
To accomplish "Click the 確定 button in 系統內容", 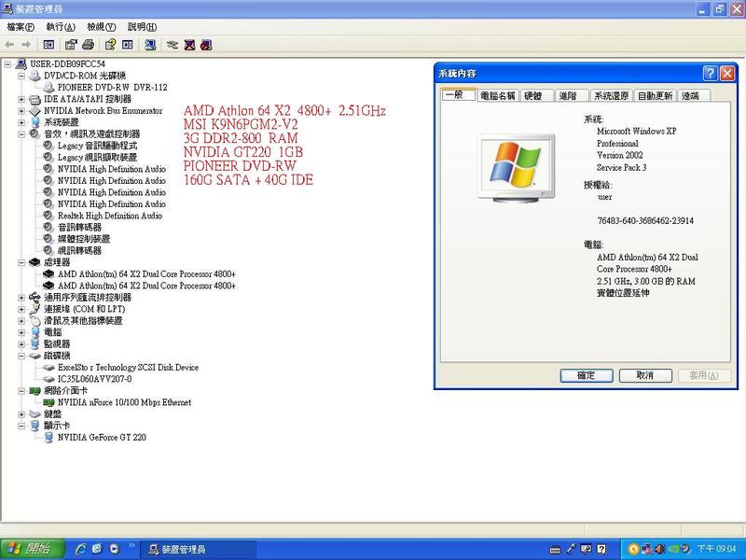I will pyautogui.click(x=587, y=375).
